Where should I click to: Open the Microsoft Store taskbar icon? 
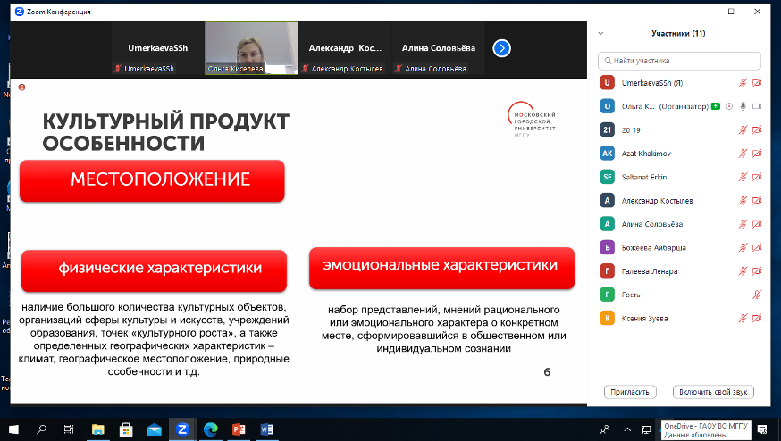[x=126, y=429]
